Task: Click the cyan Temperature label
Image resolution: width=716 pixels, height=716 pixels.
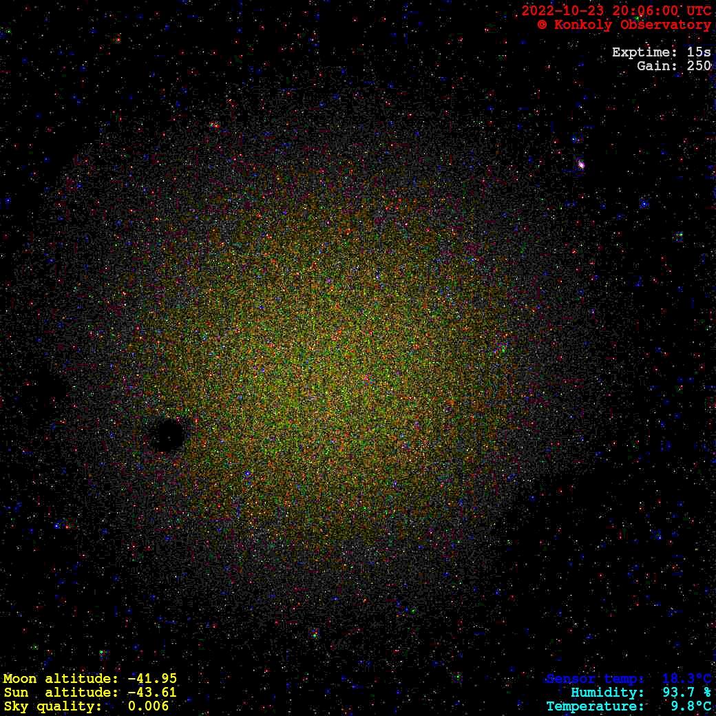Action: 595,706
